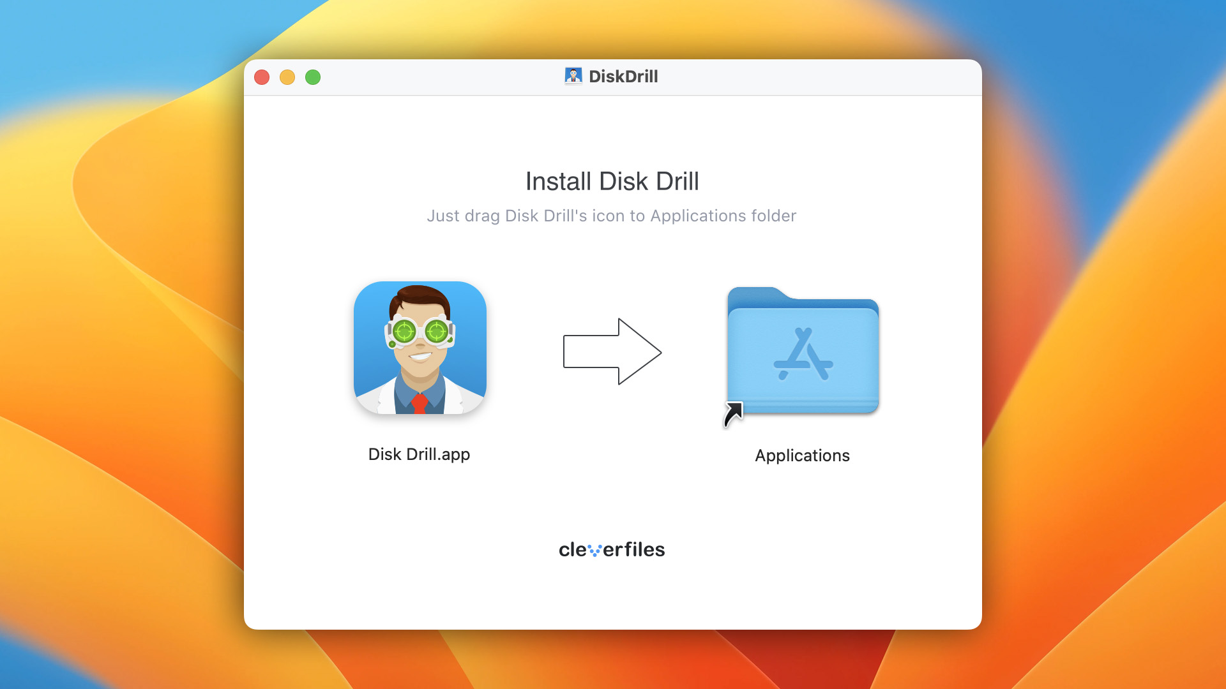
Task: Click the Applications folder label
Action: (801, 455)
